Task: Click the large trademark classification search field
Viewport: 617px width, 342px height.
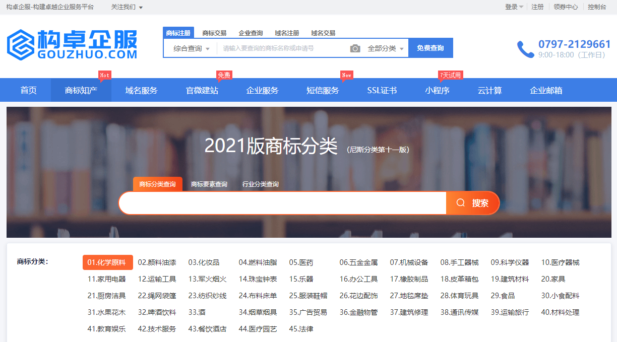Action: click(x=282, y=203)
